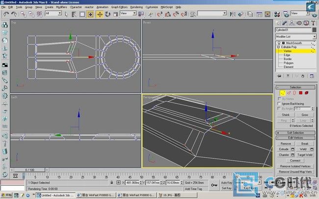Click the Cylinder01 object color swatch
Viewport: 319px width, 199px height.
pos(314,30)
